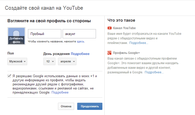The width and height of the screenshot is (195, 115).
Task: Open the birthday day dropdown showing 12
Action: pos(49,62)
